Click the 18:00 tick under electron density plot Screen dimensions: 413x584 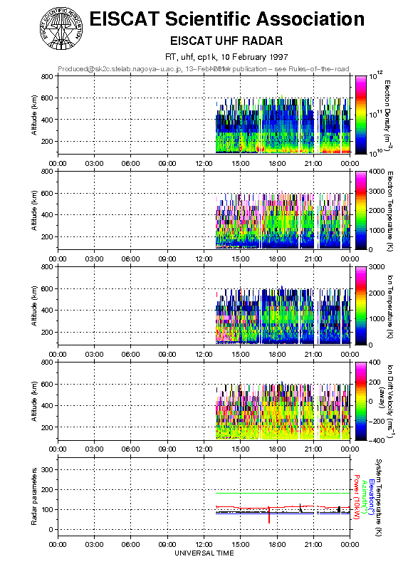click(x=277, y=164)
